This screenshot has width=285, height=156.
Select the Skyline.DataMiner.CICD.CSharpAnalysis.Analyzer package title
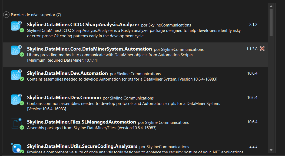(x=83, y=25)
